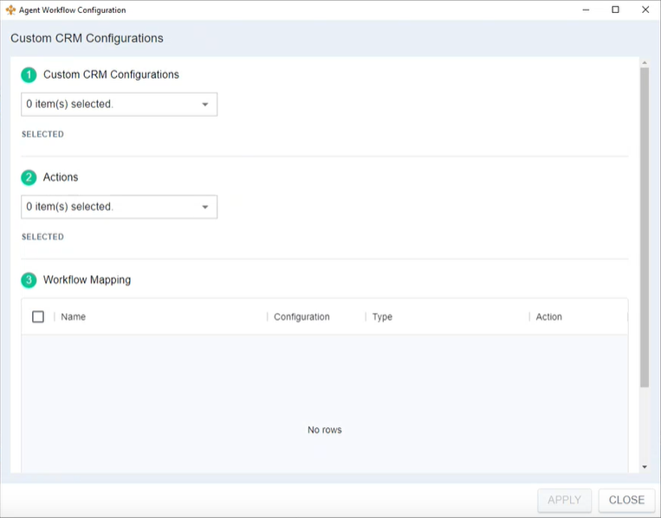Sort by the Name column header
The image size is (661, 518).
[x=74, y=317]
